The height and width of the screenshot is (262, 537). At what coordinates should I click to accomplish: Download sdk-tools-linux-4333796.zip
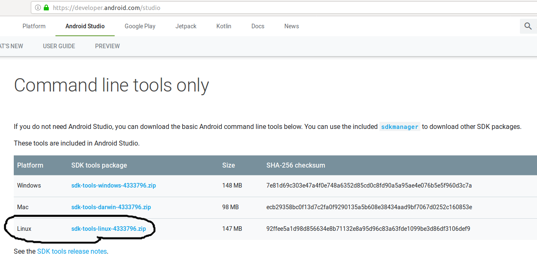point(108,229)
